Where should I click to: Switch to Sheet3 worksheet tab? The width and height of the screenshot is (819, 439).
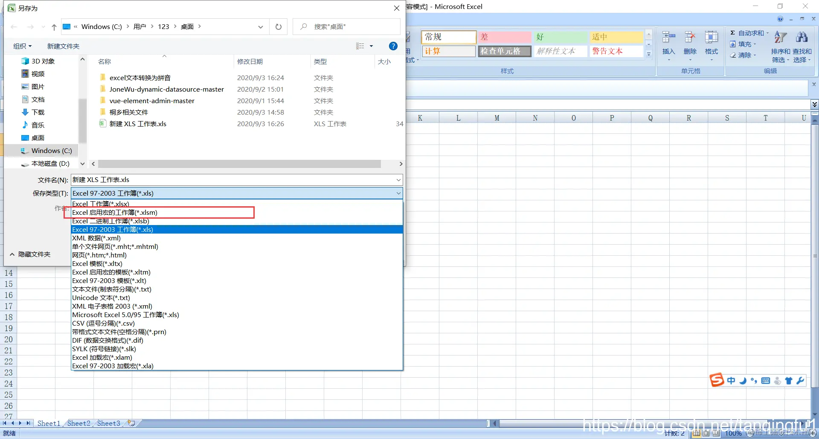pos(109,423)
